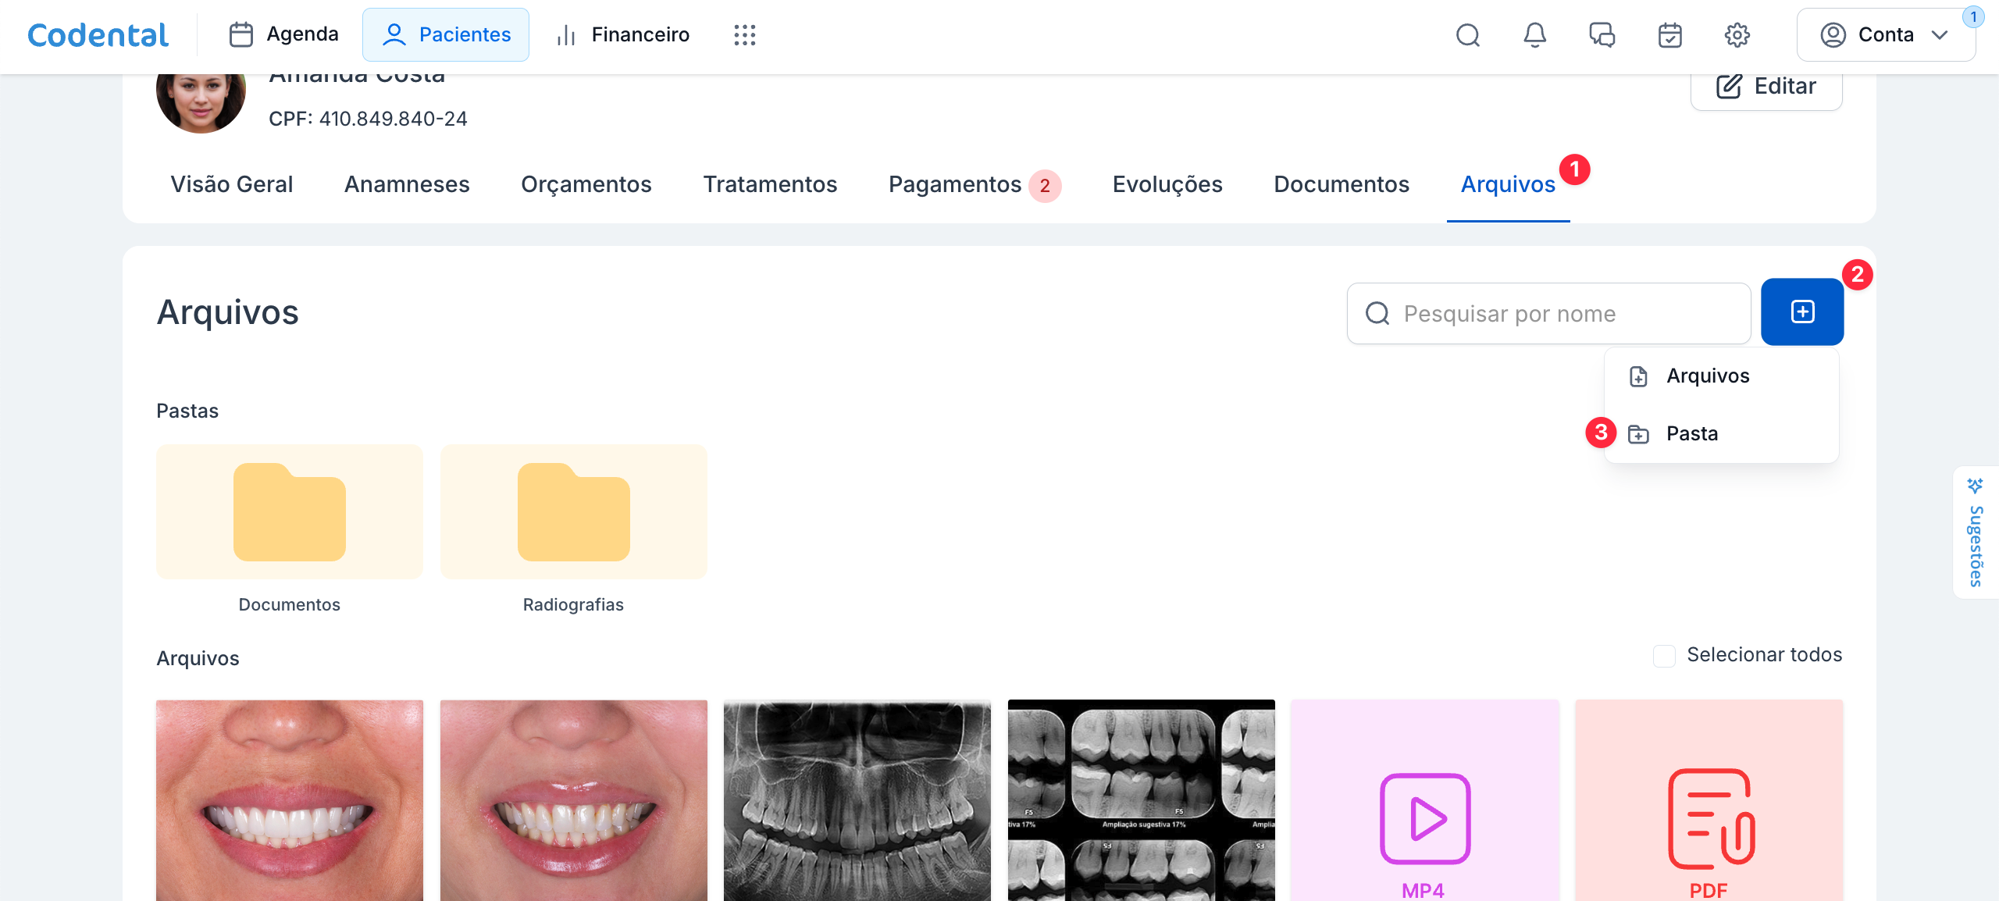Click the blue add file button
The width and height of the screenshot is (1999, 901).
click(1802, 312)
